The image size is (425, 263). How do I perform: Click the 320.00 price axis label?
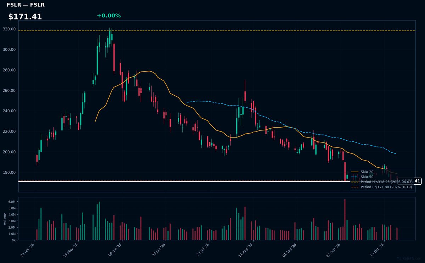pyautogui.click(x=9, y=29)
